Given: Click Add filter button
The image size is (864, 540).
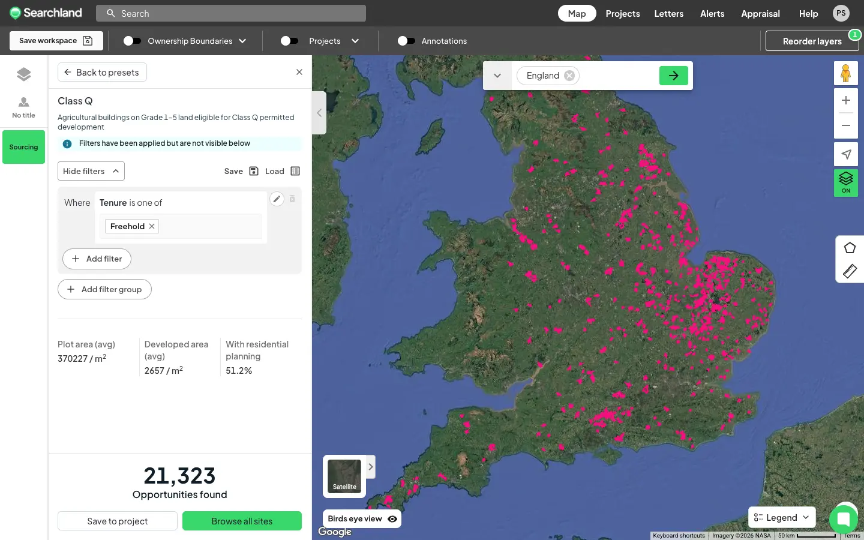Looking at the screenshot, I should pyautogui.click(x=97, y=259).
